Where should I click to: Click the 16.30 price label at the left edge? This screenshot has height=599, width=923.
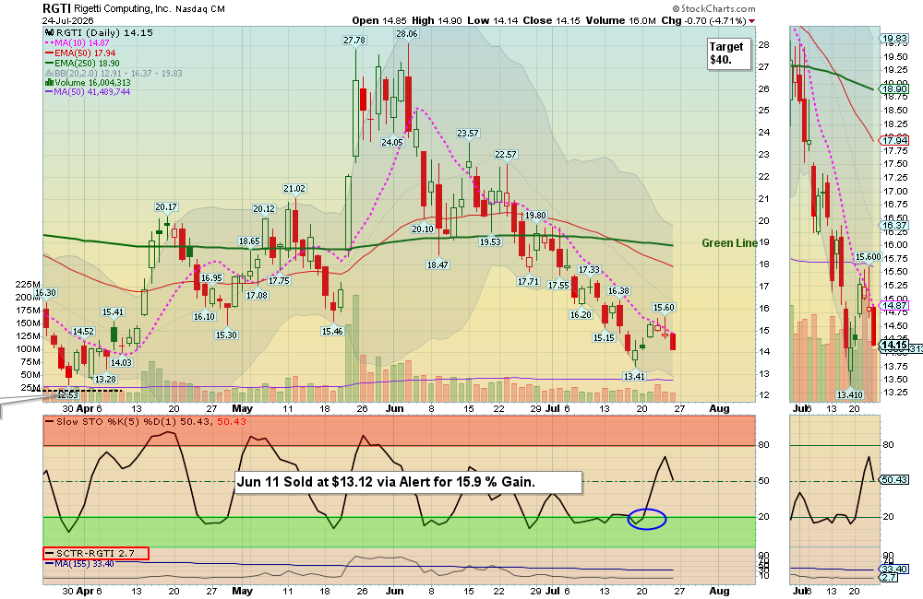coord(45,293)
